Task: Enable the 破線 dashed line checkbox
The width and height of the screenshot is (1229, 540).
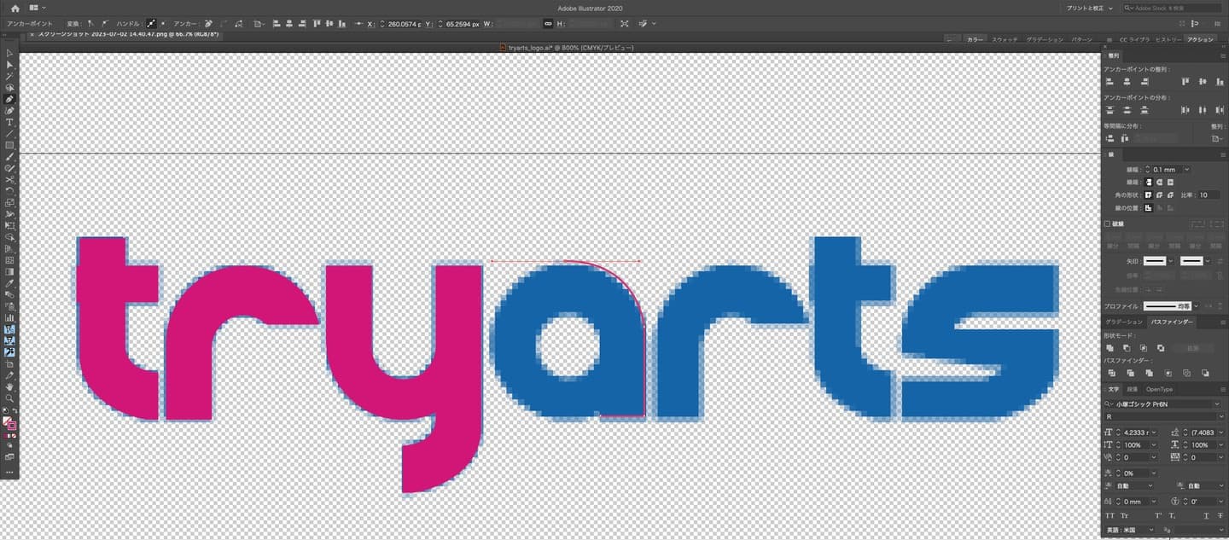Action: tap(1108, 224)
